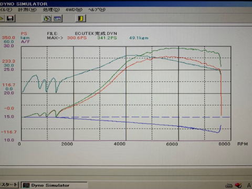Open the 計測(M) menu
This screenshot has width=252, height=189.
pyautogui.click(x=27, y=9)
